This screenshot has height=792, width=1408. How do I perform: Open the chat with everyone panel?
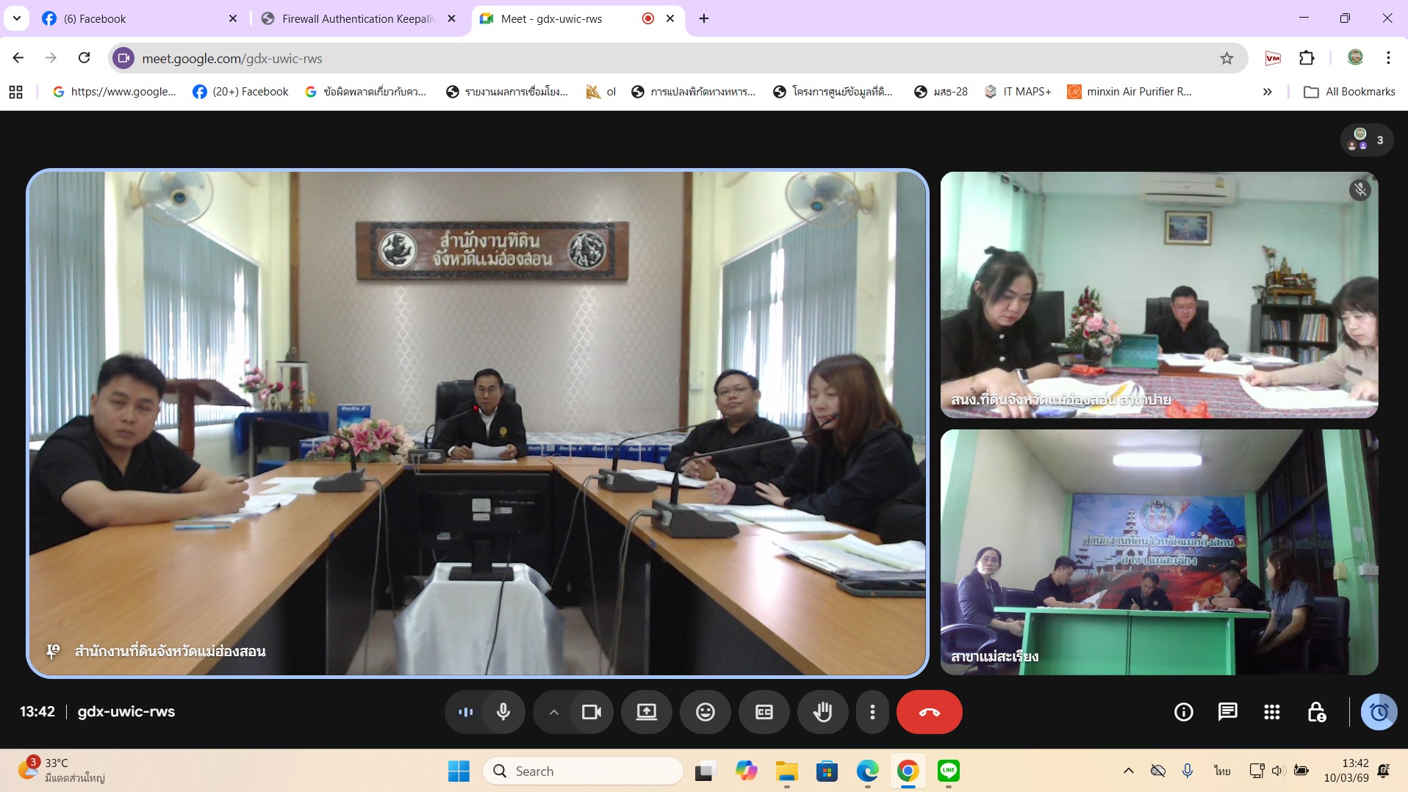pos(1227,712)
